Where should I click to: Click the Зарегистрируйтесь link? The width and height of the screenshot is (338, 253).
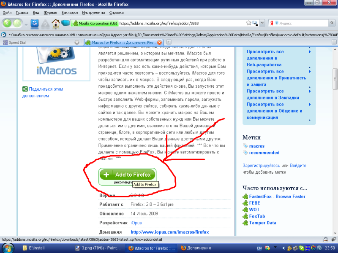261,165
